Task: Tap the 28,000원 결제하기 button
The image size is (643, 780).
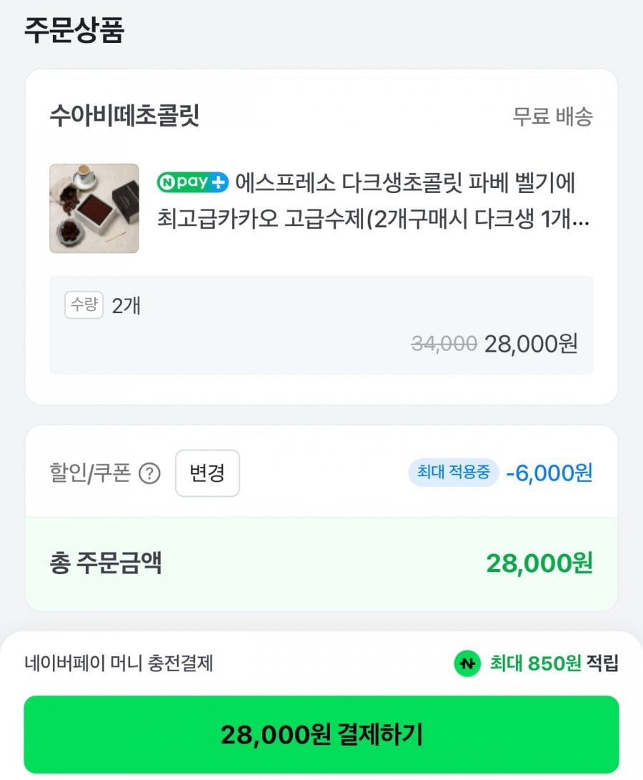Action: 321,734
